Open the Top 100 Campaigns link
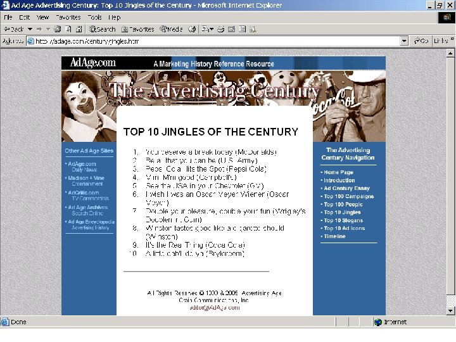The image size is (456, 342). [349, 196]
